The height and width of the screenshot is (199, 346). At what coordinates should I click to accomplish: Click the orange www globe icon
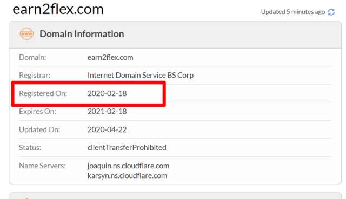26,33
